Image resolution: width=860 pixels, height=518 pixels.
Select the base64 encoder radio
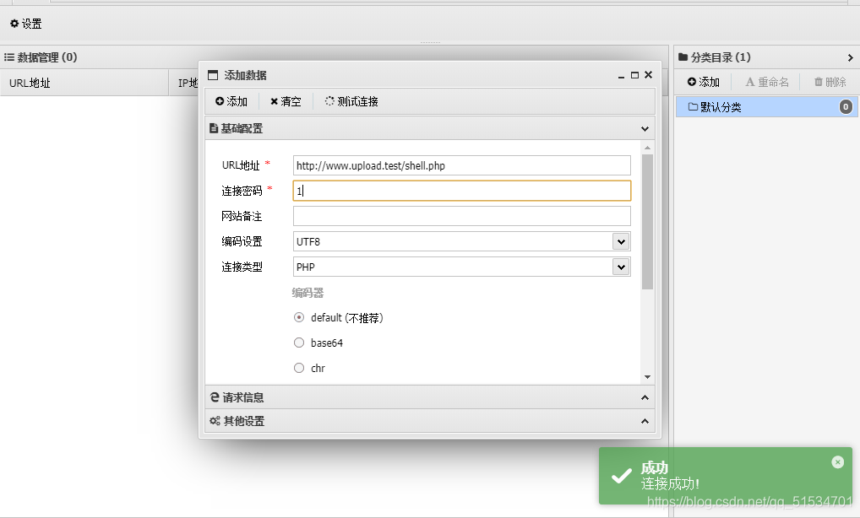[x=299, y=343]
